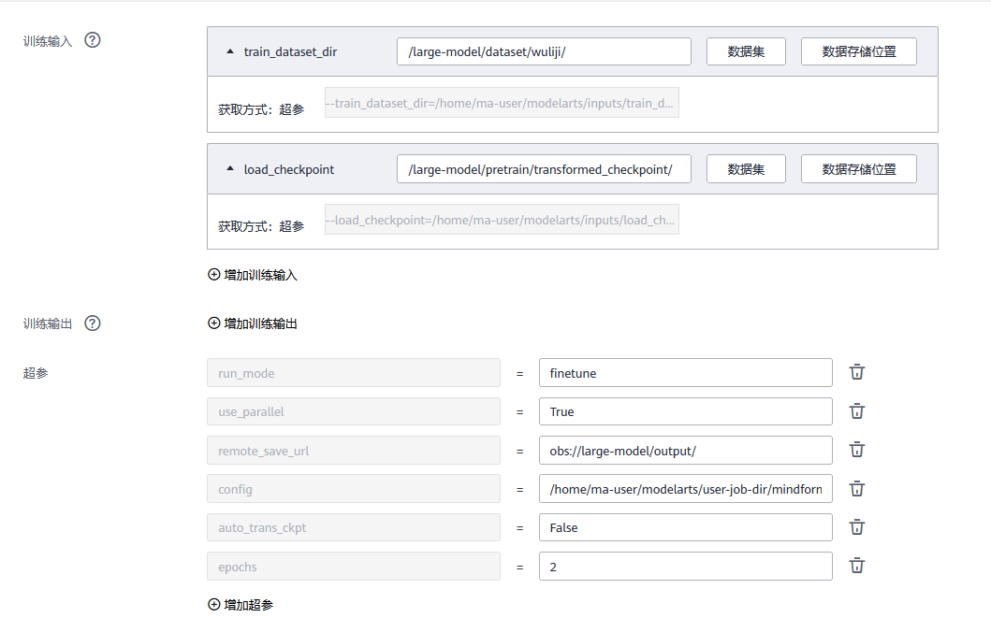991x618 pixels.
Task: Click the 训练输出 section label
Action: (x=48, y=323)
